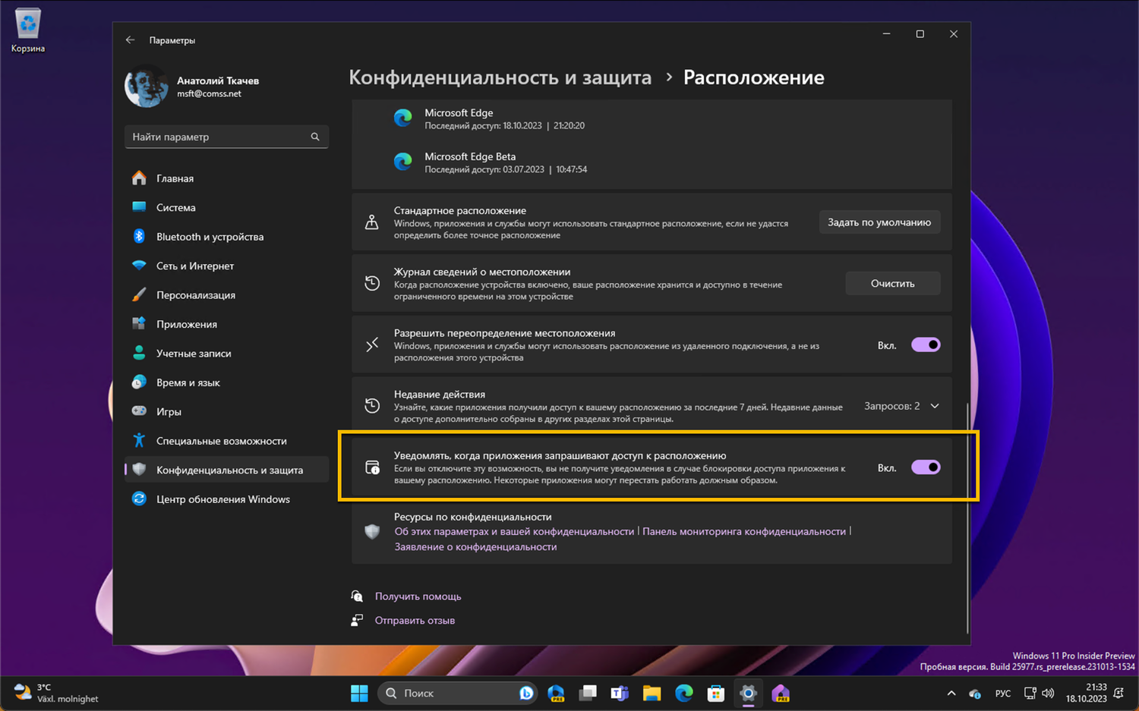The height and width of the screenshot is (711, 1139).
Task: Open Task View on the taskbar
Action: [588, 693]
